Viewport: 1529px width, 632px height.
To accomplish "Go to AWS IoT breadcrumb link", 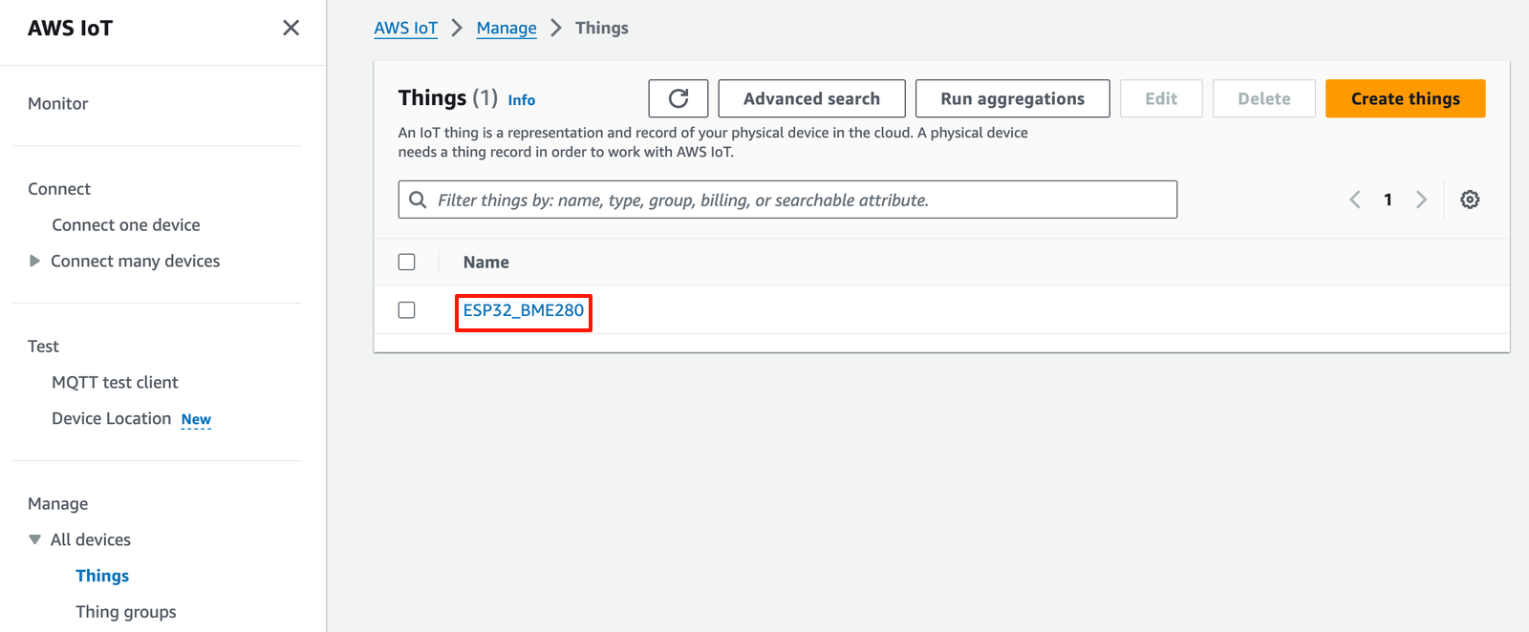I will pyautogui.click(x=406, y=28).
